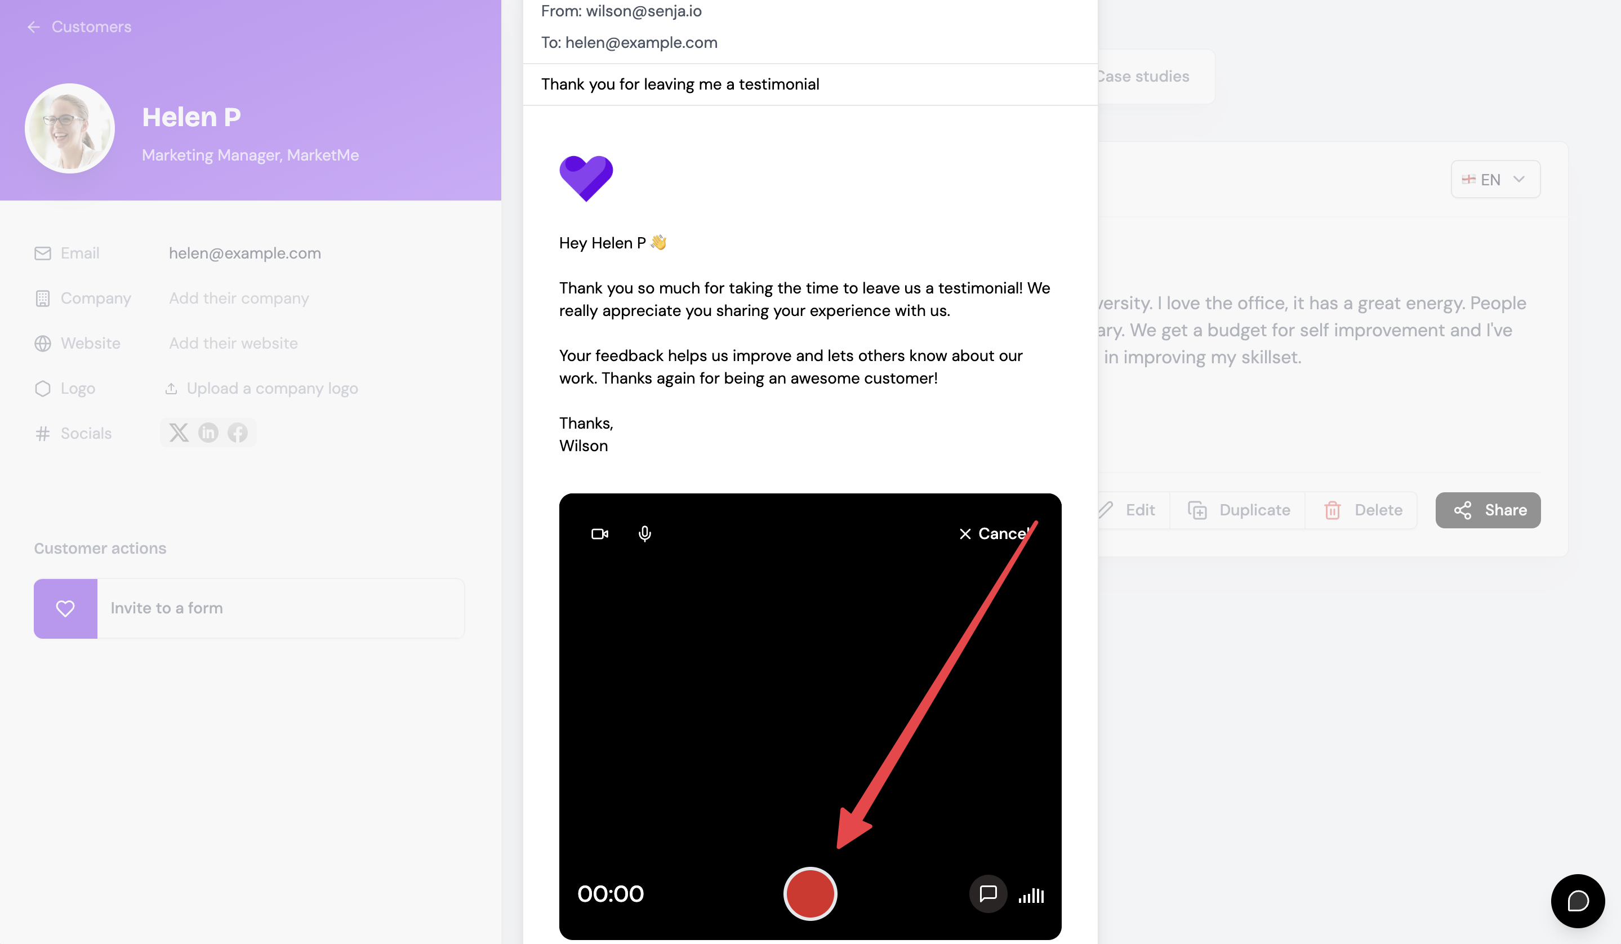Toggle the microphone icon in recorder
Viewport: 1621px width, 944px height.
pyautogui.click(x=644, y=534)
